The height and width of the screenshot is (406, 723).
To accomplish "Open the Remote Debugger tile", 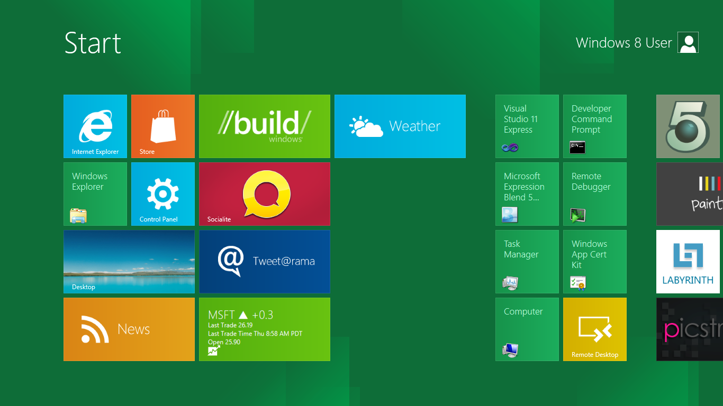I will click(x=595, y=194).
